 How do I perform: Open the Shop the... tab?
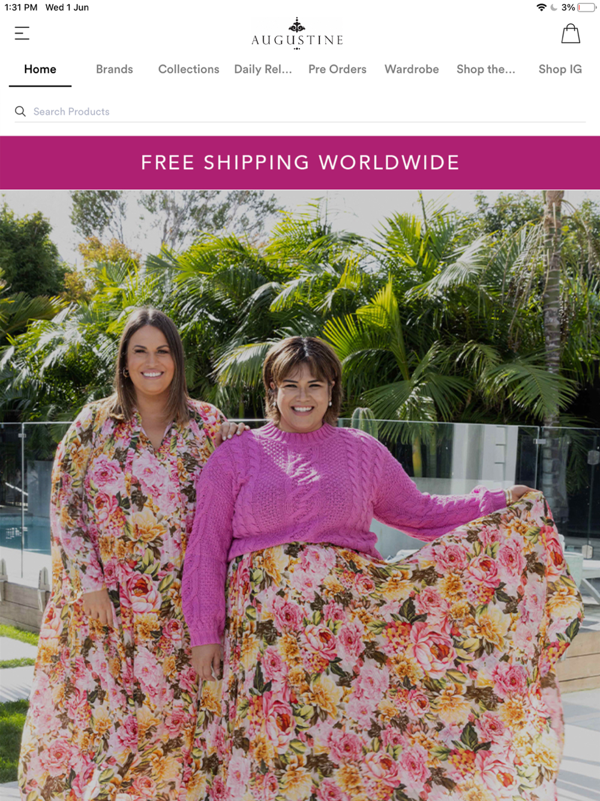pos(486,69)
